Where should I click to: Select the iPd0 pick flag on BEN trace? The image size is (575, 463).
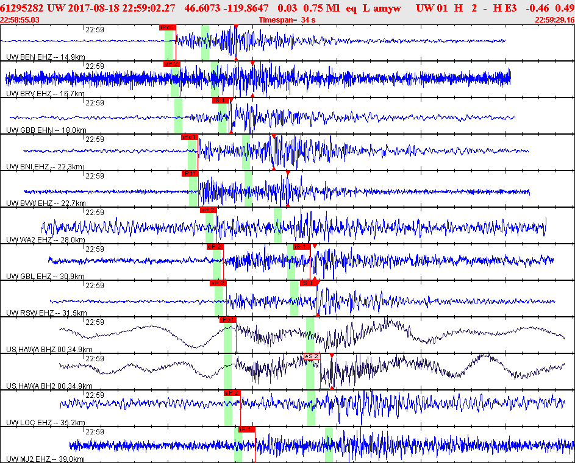(168, 27)
